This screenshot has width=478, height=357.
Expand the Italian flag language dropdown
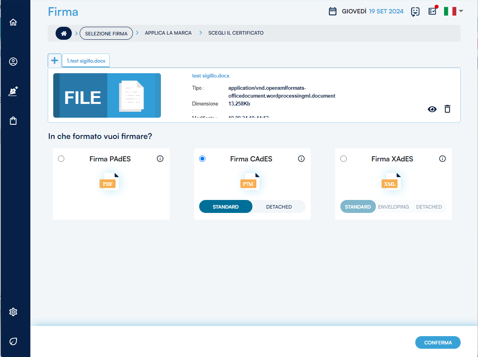[x=453, y=11]
